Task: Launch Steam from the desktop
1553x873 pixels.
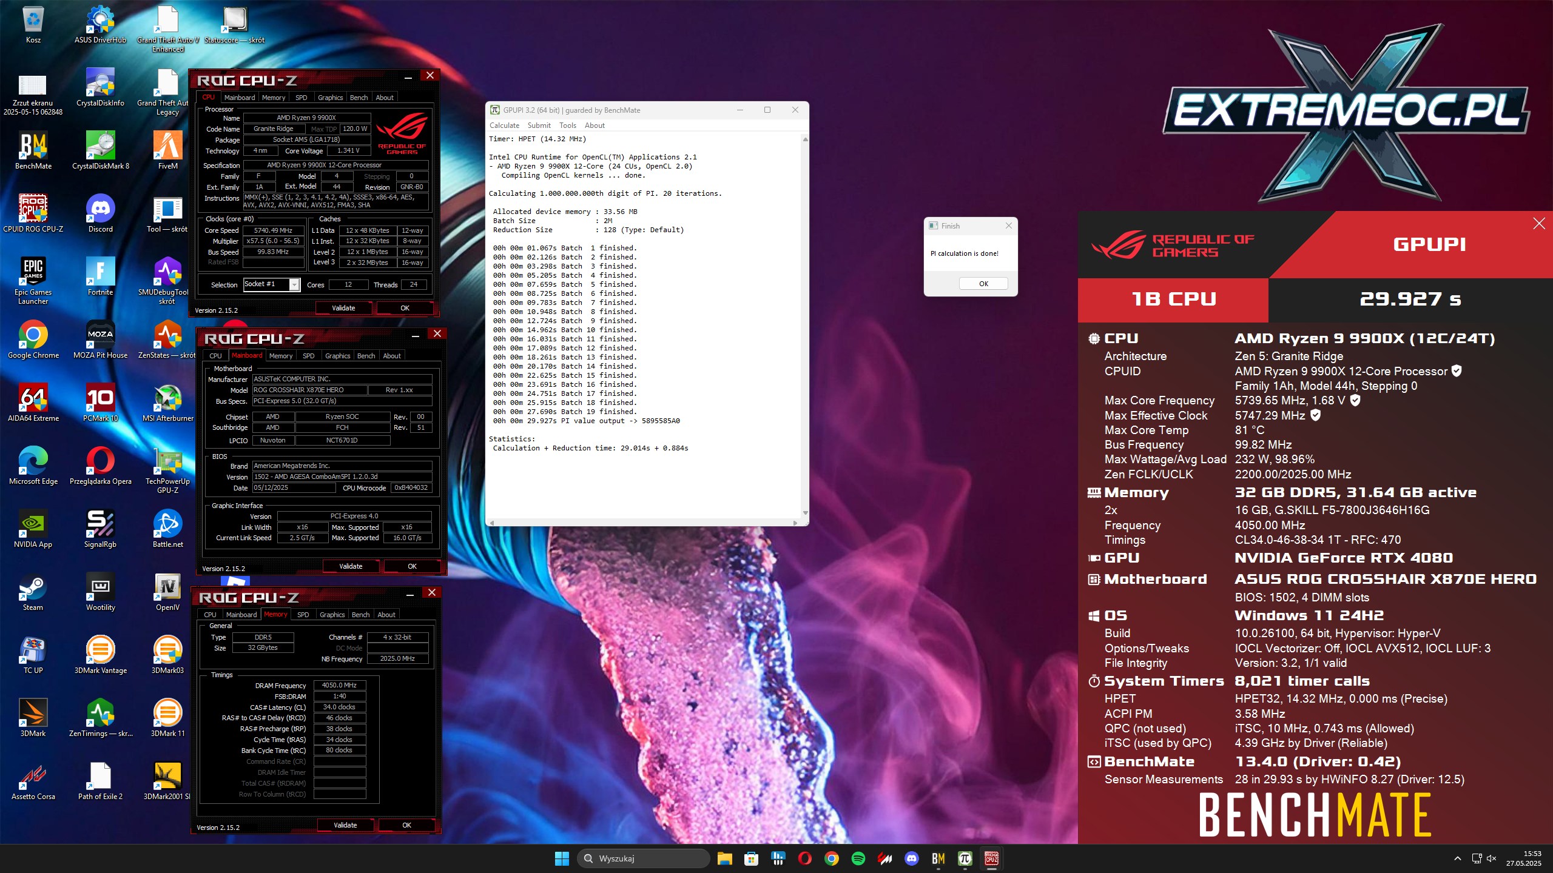Action: pyautogui.click(x=33, y=592)
